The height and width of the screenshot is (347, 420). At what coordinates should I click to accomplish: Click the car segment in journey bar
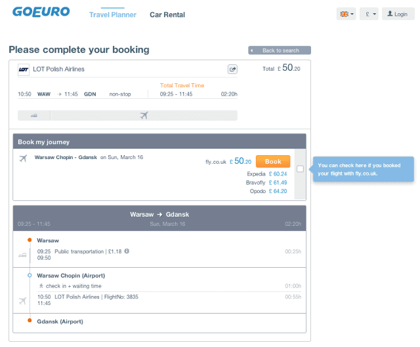coord(33,115)
